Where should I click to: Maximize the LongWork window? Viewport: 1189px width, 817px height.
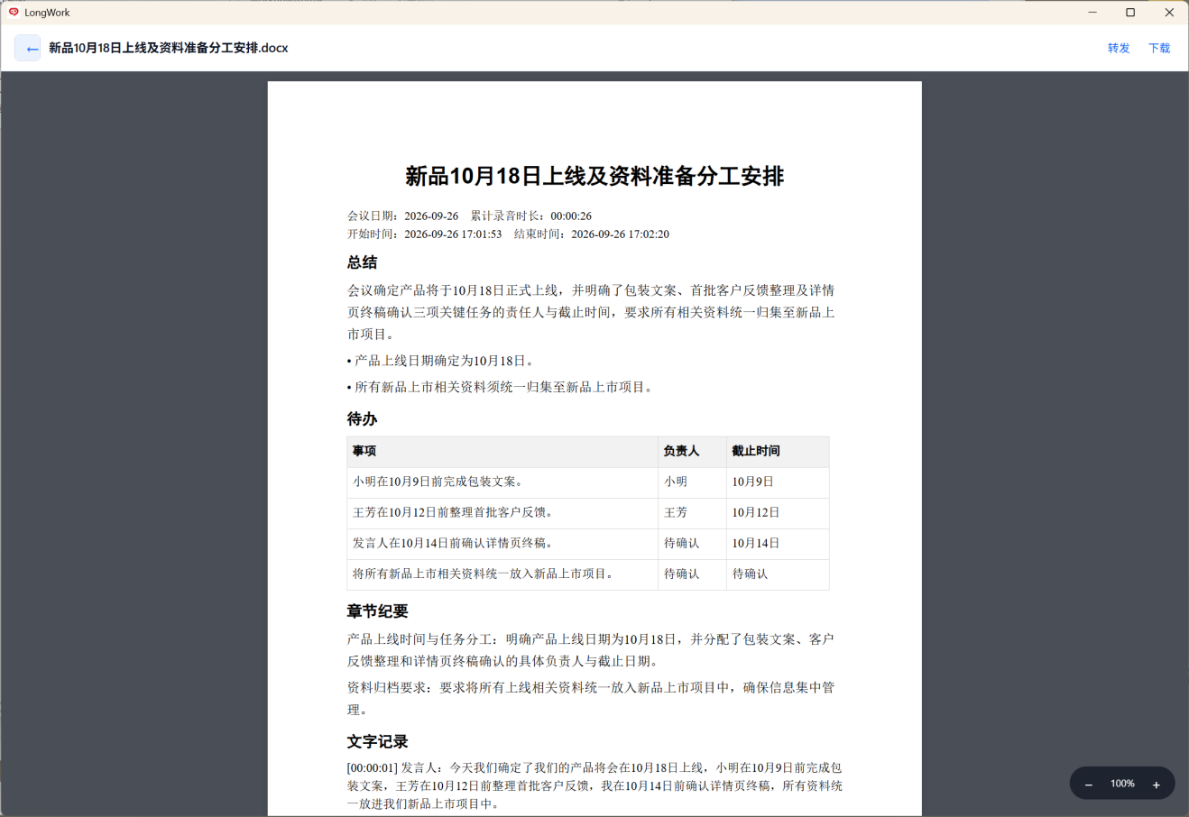coord(1130,13)
